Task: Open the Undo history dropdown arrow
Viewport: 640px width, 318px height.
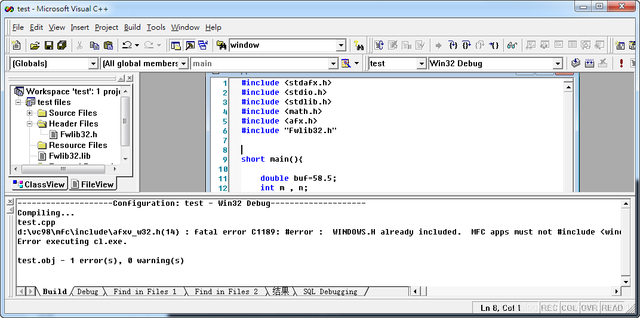Action: tap(137, 45)
